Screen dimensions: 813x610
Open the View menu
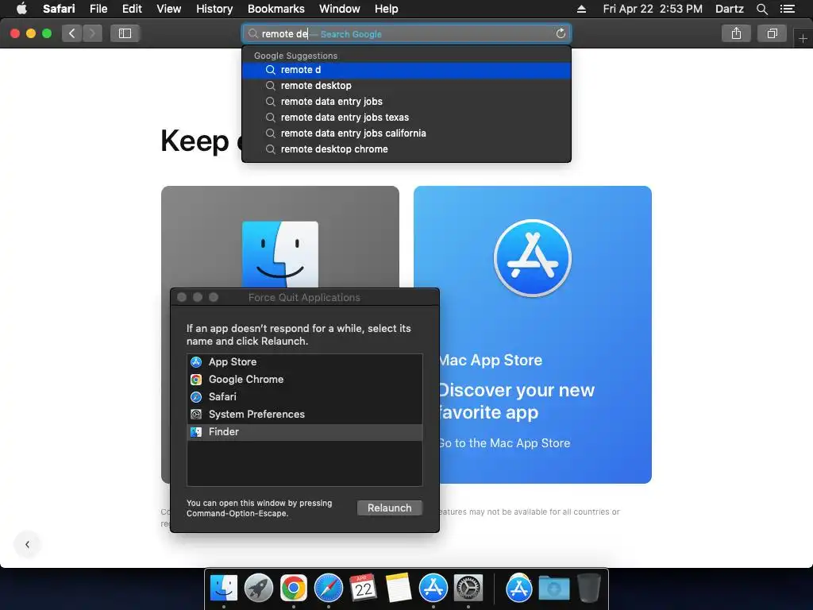tap(168, 9)
